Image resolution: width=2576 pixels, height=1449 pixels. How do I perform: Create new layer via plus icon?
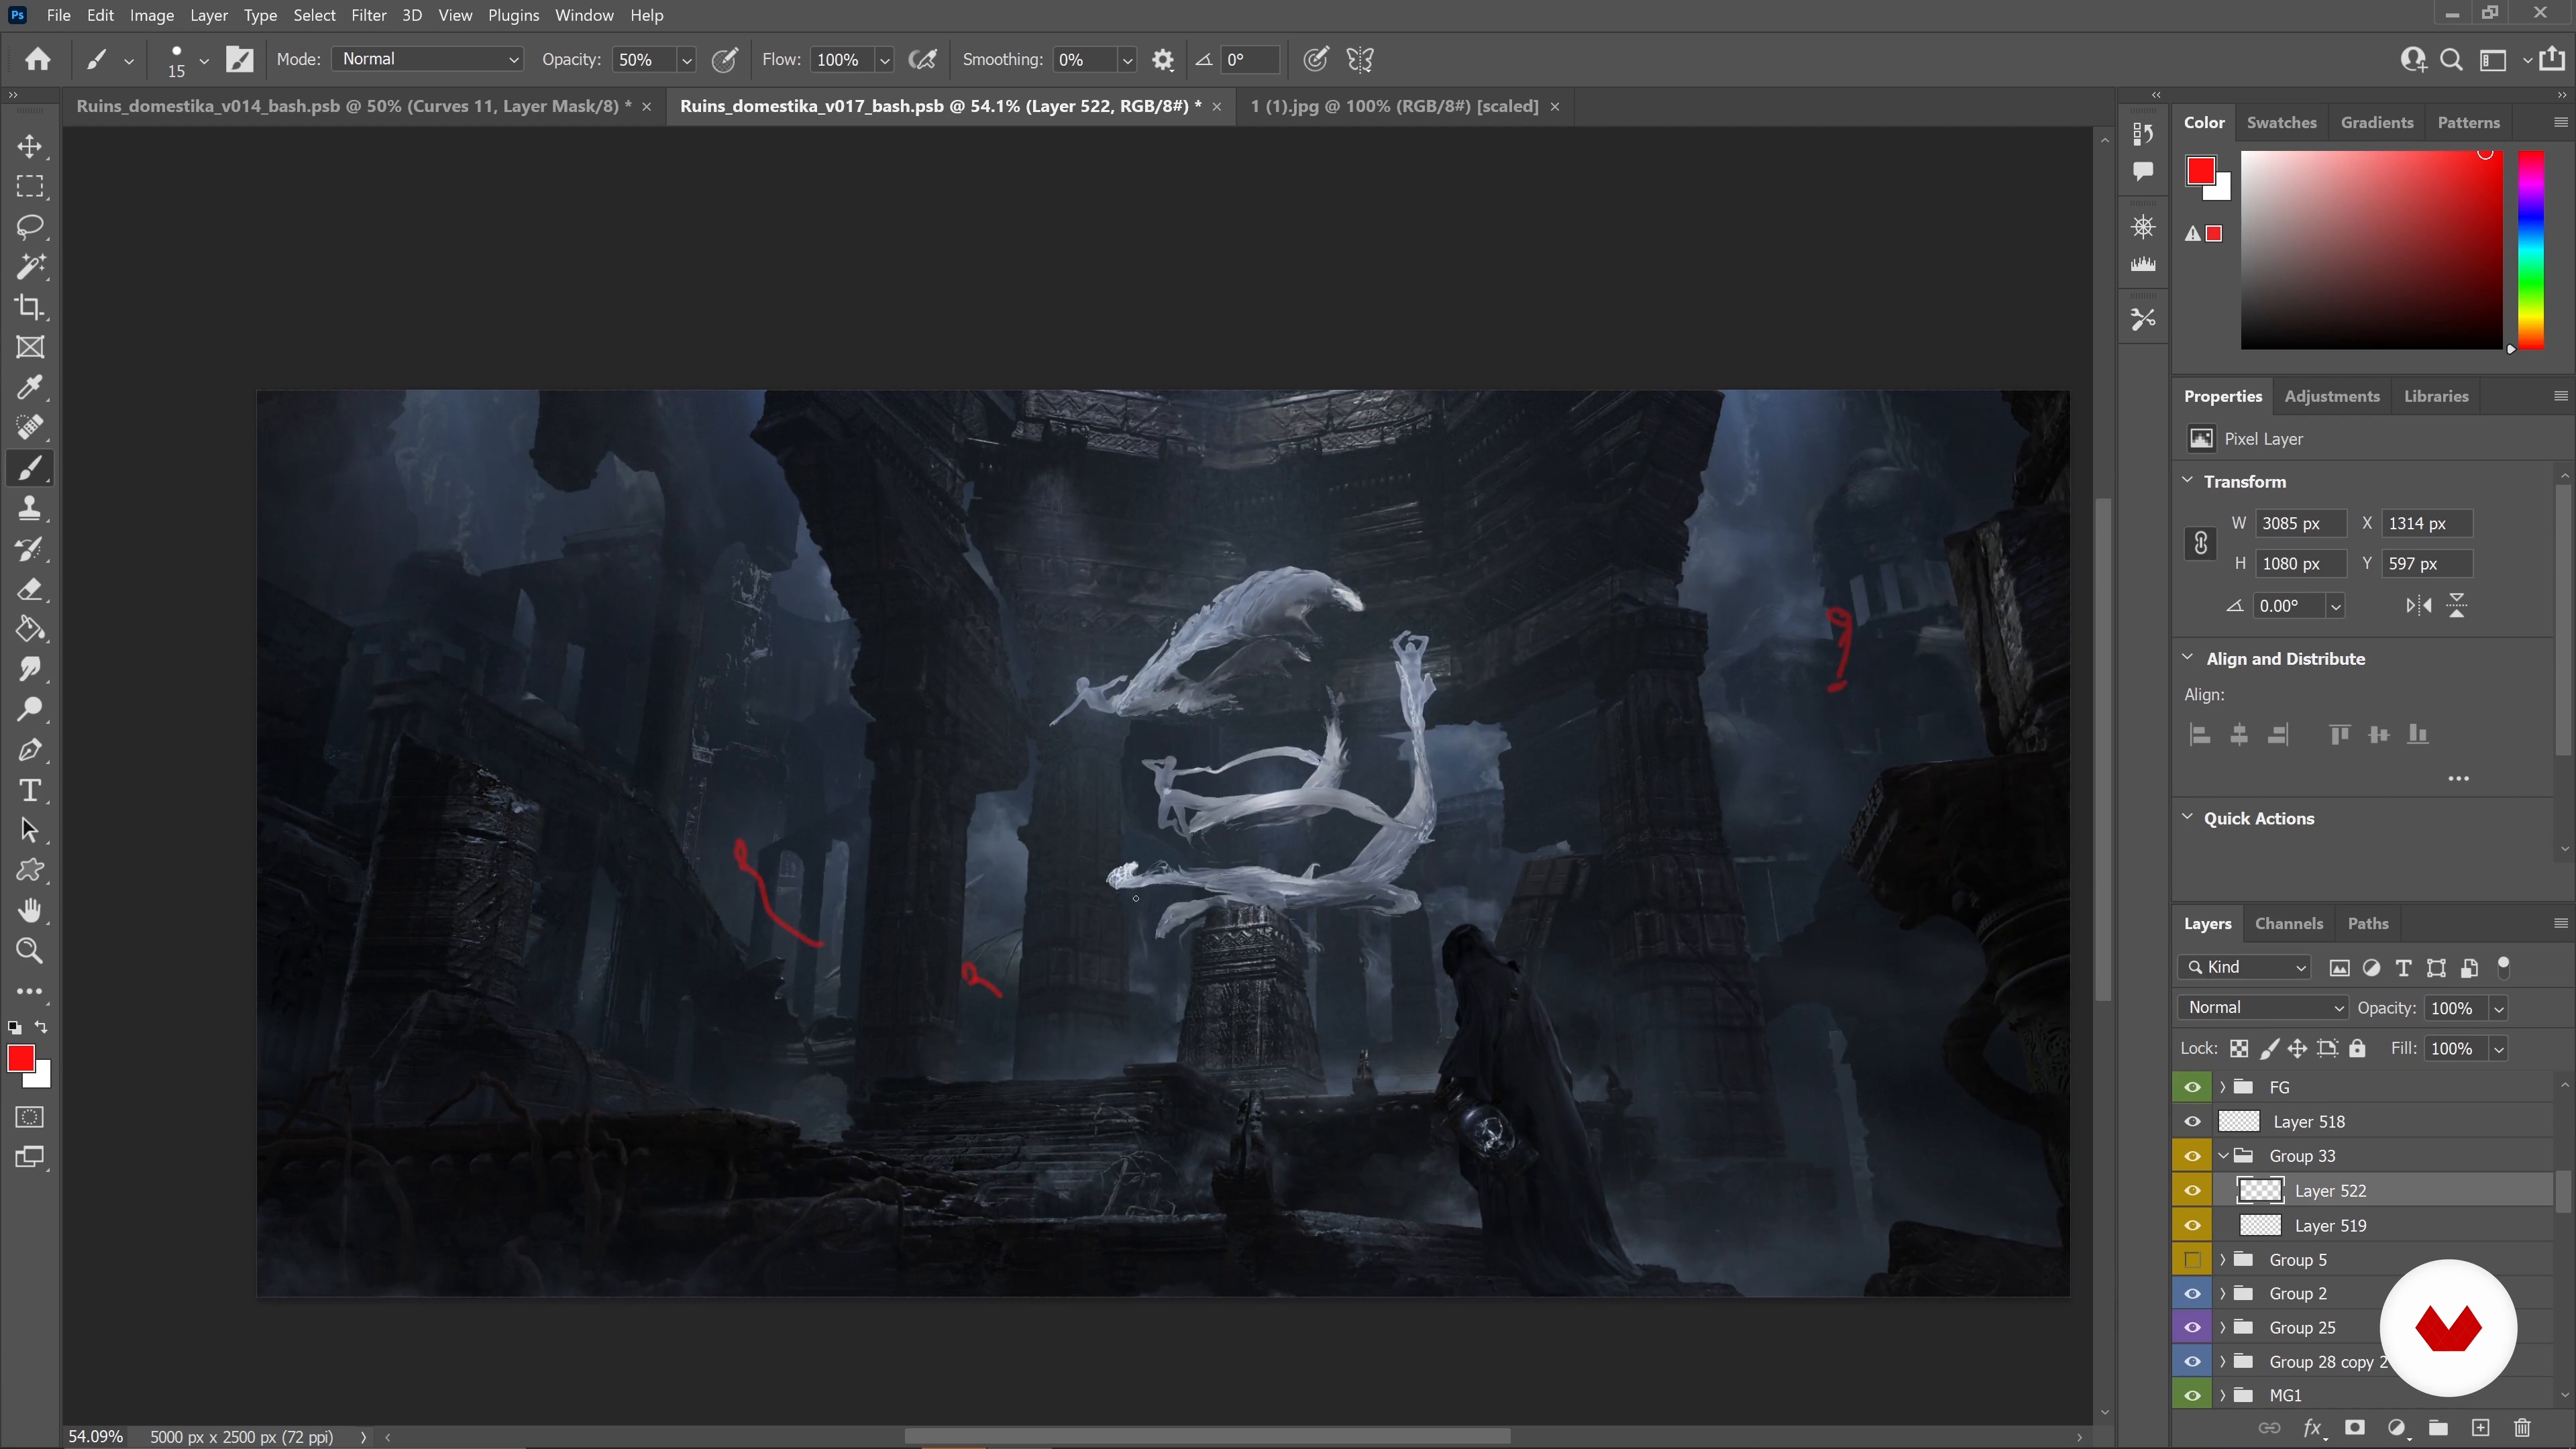point(2480,1428)
